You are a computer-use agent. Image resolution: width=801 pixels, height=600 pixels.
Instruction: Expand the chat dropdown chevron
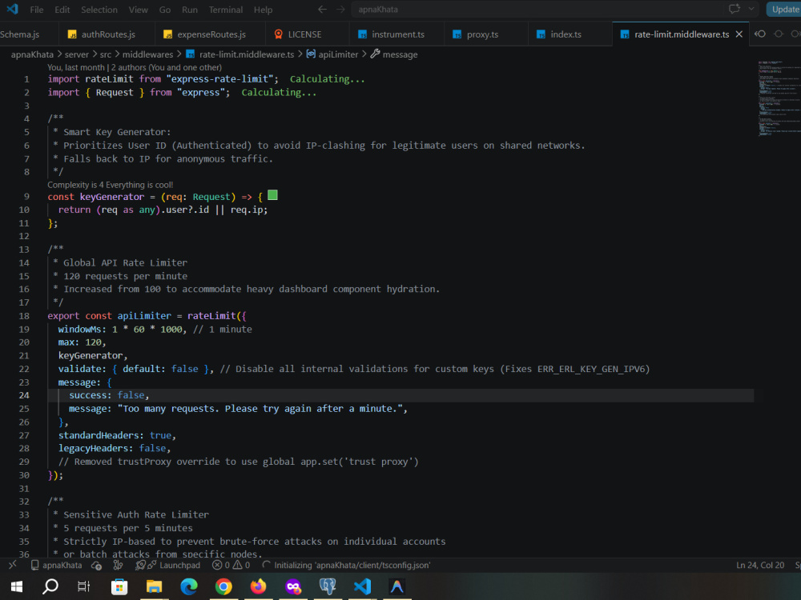pos(751,9)
